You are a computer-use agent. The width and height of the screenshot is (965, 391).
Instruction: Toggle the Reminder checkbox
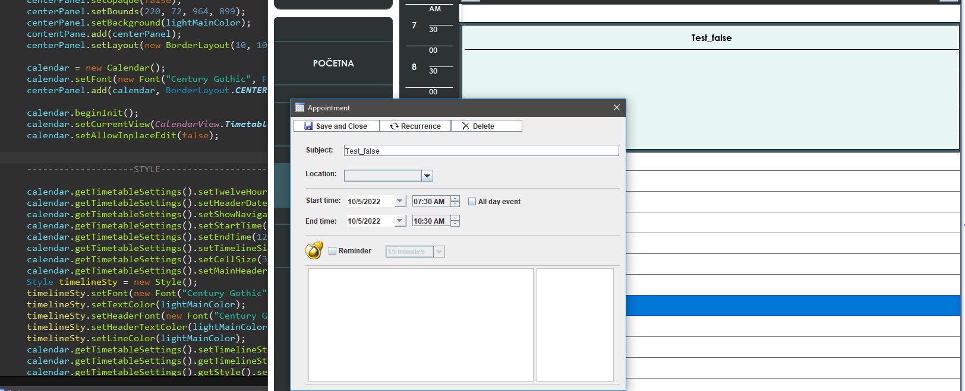[333, 251]
